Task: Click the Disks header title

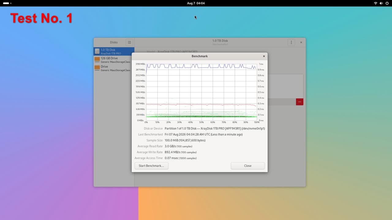Action: 114,42
